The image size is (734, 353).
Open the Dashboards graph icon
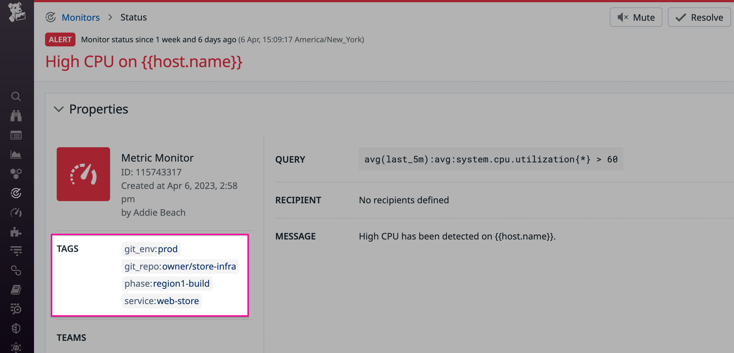(x=16, y=155)
